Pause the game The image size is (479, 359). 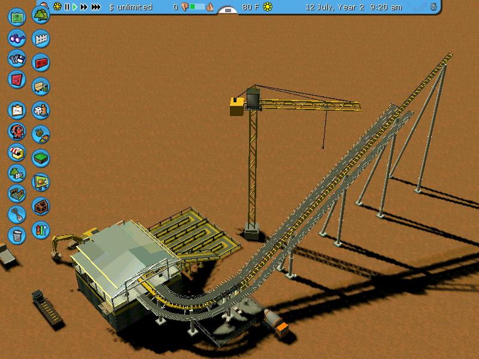point(67,7)
